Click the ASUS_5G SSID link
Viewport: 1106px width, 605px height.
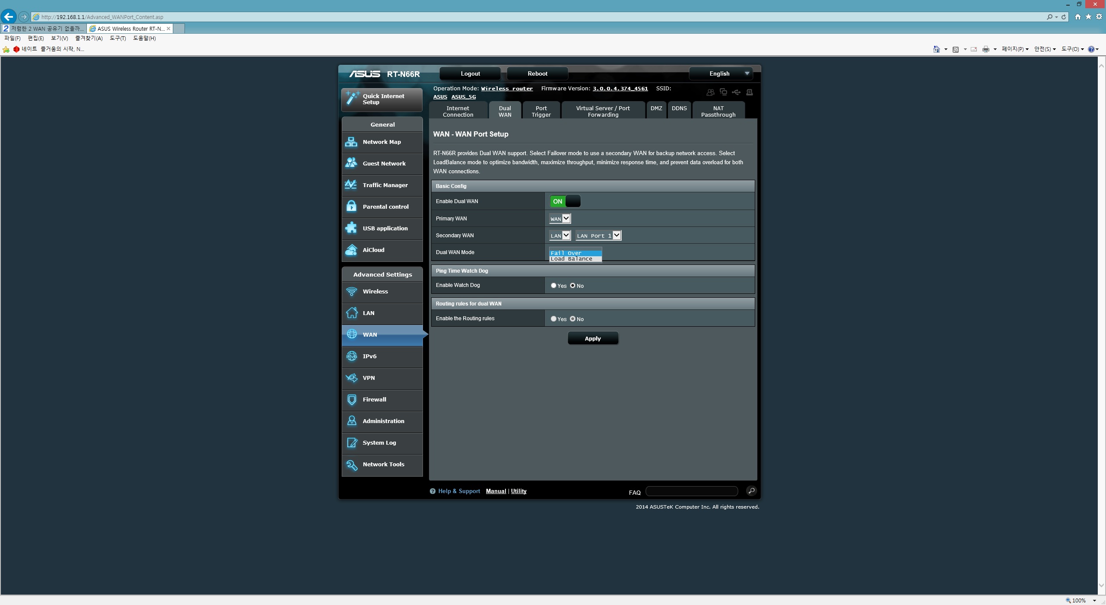click(463, 97)
